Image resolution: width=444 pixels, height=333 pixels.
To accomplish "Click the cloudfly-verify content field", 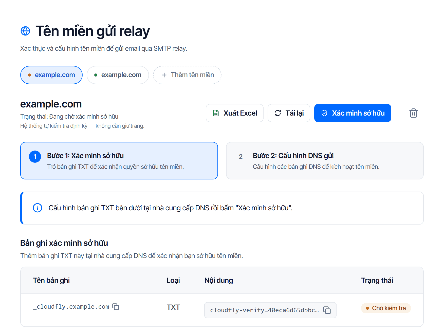I will [270, 310].
